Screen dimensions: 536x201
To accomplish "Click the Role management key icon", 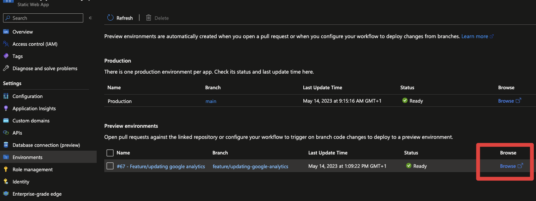I will tap(6, 169).
